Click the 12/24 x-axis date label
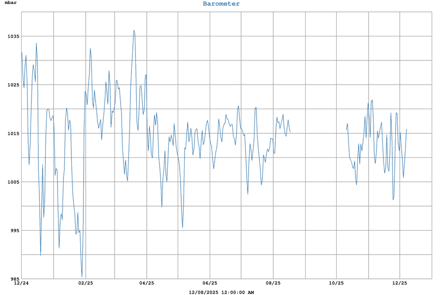The width and height of the screenshot is (443, 295). [21, 283]
